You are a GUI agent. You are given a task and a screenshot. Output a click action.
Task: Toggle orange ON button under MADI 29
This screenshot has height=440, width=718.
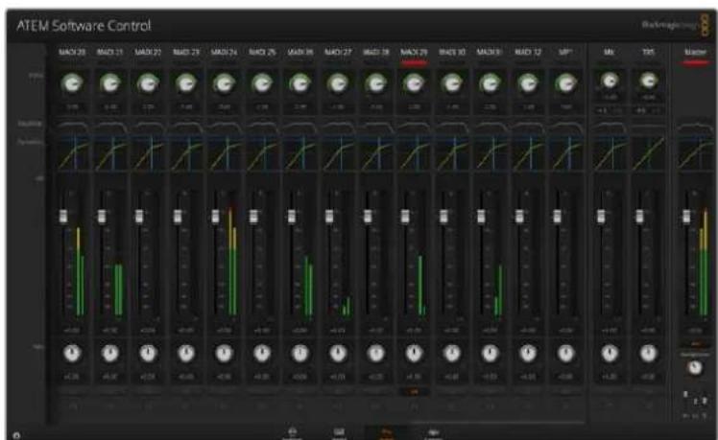414,392
